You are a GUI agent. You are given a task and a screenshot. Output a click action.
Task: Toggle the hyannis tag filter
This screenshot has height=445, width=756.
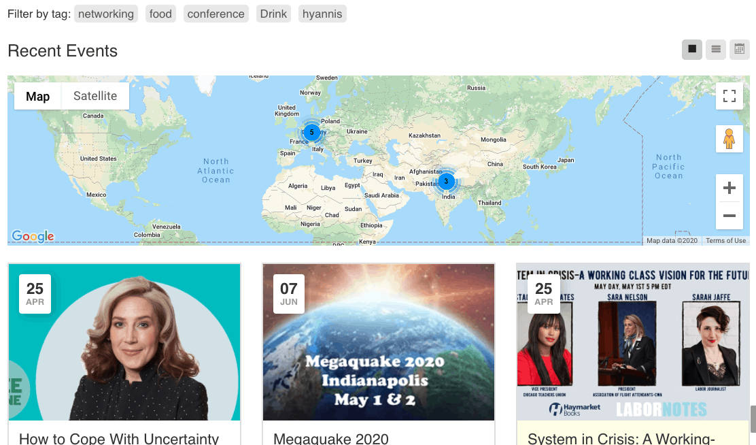click(x=322, y=13)
